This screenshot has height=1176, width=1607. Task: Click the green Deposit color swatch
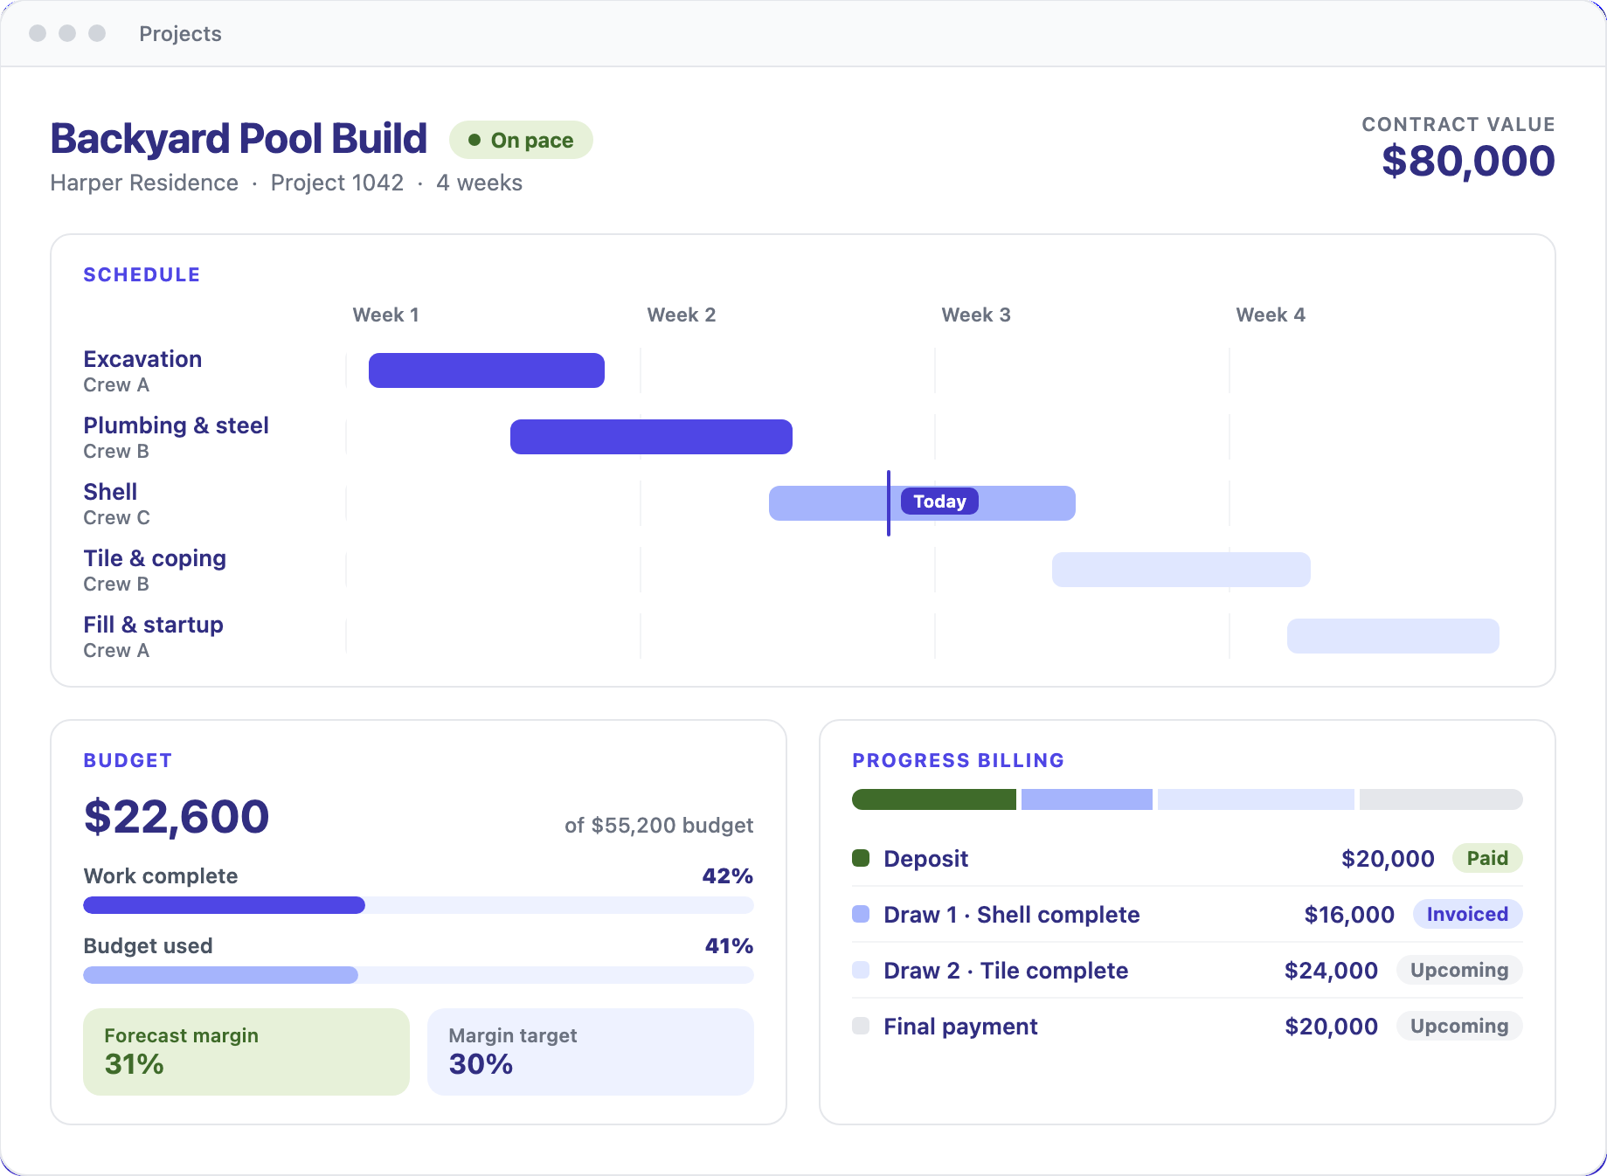pyautogui.click(x=861, y=858)
